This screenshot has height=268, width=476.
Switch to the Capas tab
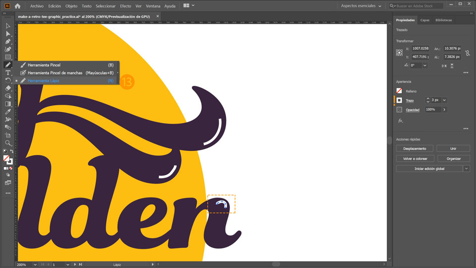425,20
